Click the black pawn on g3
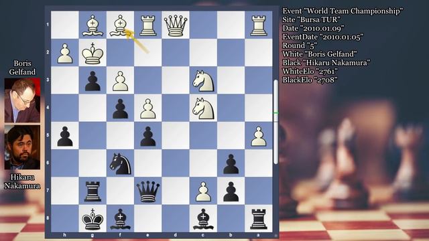The image size is (429, 241). pos(93,81)
